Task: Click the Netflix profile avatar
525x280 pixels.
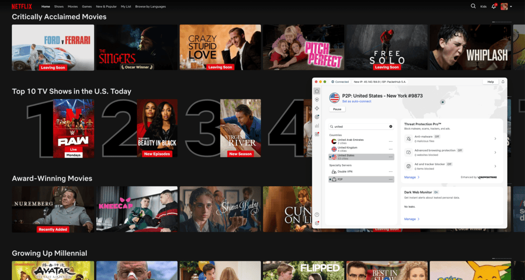Action: click(504, 6)
